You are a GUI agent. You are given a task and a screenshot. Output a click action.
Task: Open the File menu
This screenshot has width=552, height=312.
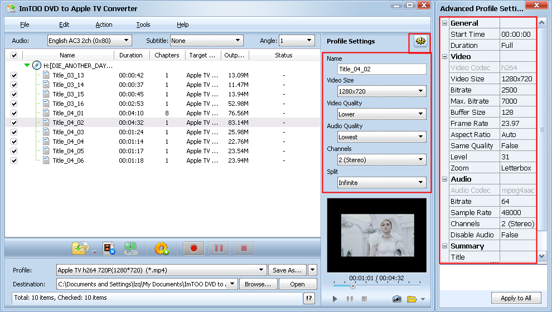[x=25, y=25]
